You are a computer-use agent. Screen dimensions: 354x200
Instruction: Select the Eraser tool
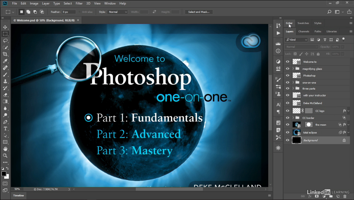coord(5,95)
